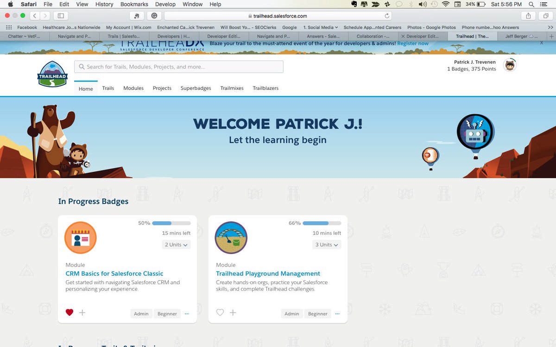This screenshot has width=556, height=347.
Task: Open the Bookmarks menu
Action: (134, 4)
